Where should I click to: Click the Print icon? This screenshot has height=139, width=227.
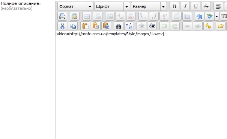[x=62, y=16]
